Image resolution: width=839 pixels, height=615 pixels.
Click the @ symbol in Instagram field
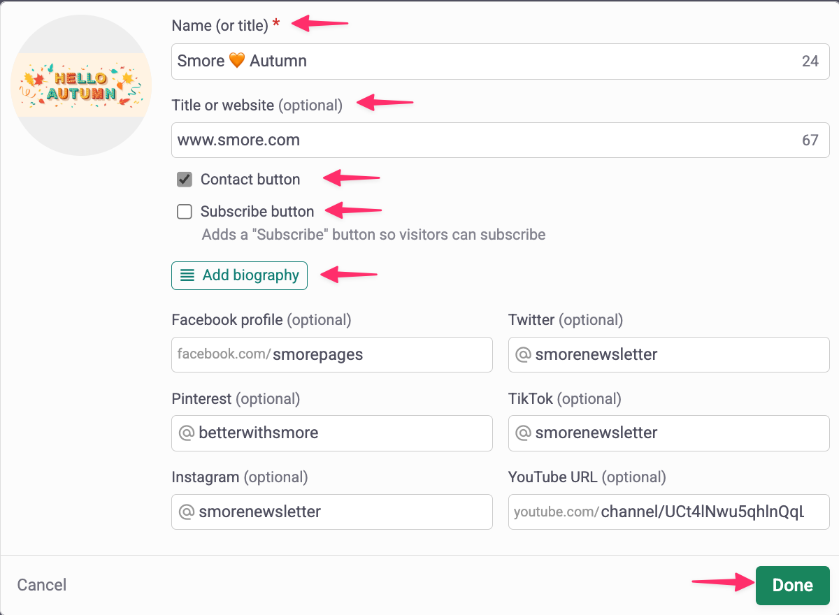point(186,512)
